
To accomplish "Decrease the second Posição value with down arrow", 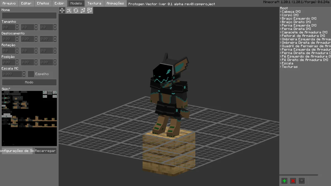I will pos(36,64).
